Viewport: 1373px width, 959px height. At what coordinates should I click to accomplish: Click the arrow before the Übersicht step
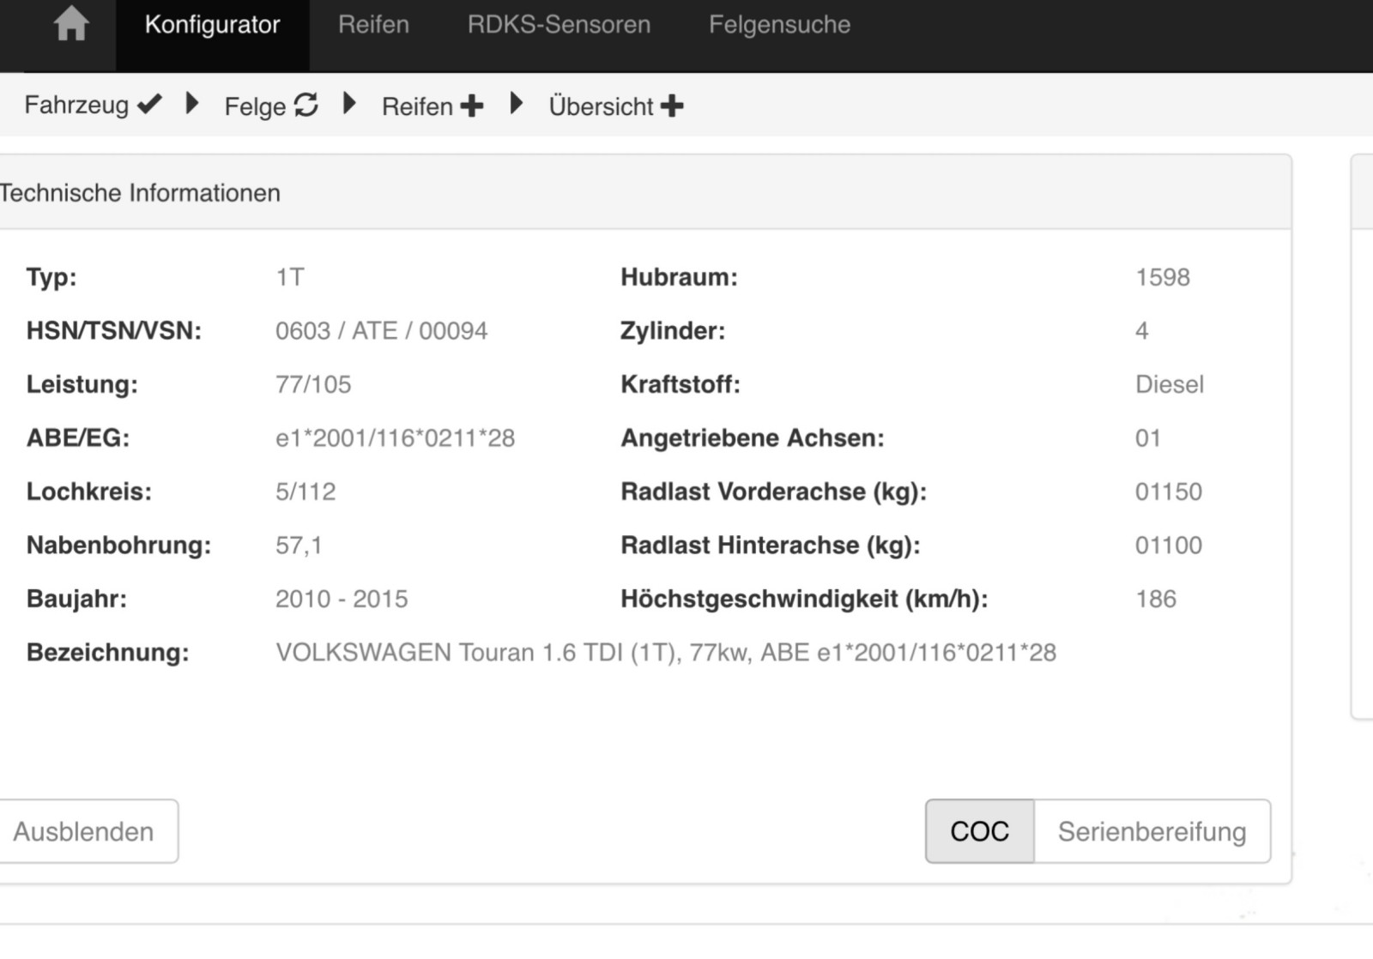tap(516, 105)
